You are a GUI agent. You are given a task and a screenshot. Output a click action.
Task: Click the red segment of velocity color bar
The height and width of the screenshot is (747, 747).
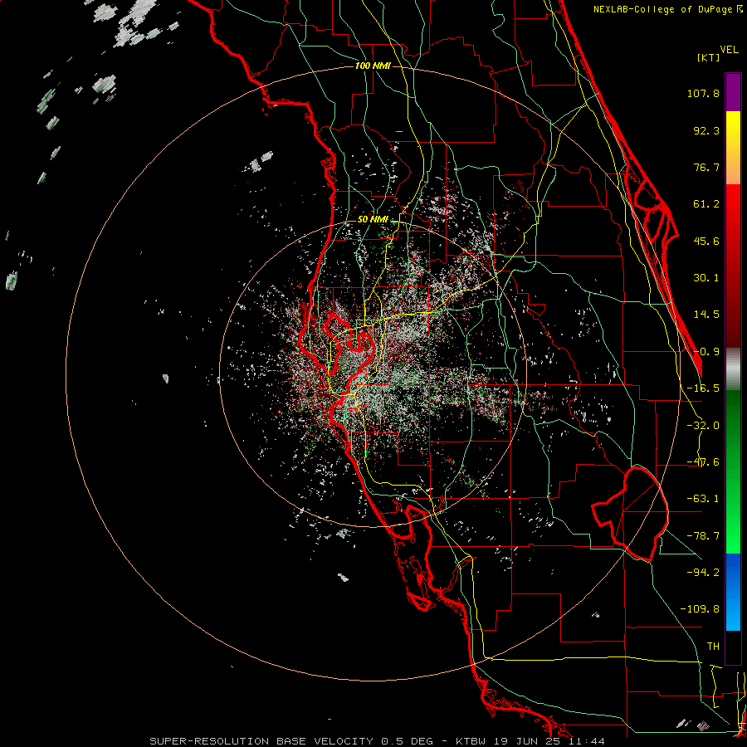(x=733, y=266)
